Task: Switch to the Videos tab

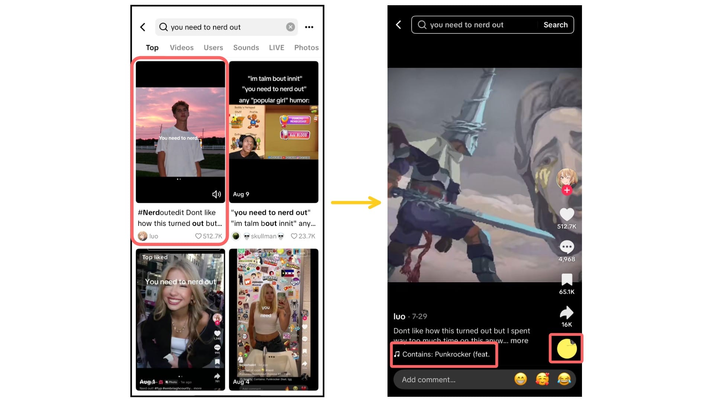Action: tap(181, 47)
